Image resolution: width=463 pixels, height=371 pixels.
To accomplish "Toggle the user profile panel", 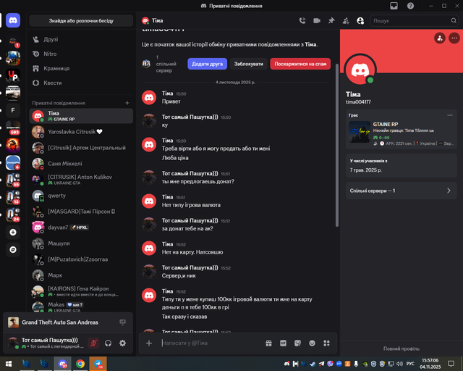I will click(x=360, y=21).
